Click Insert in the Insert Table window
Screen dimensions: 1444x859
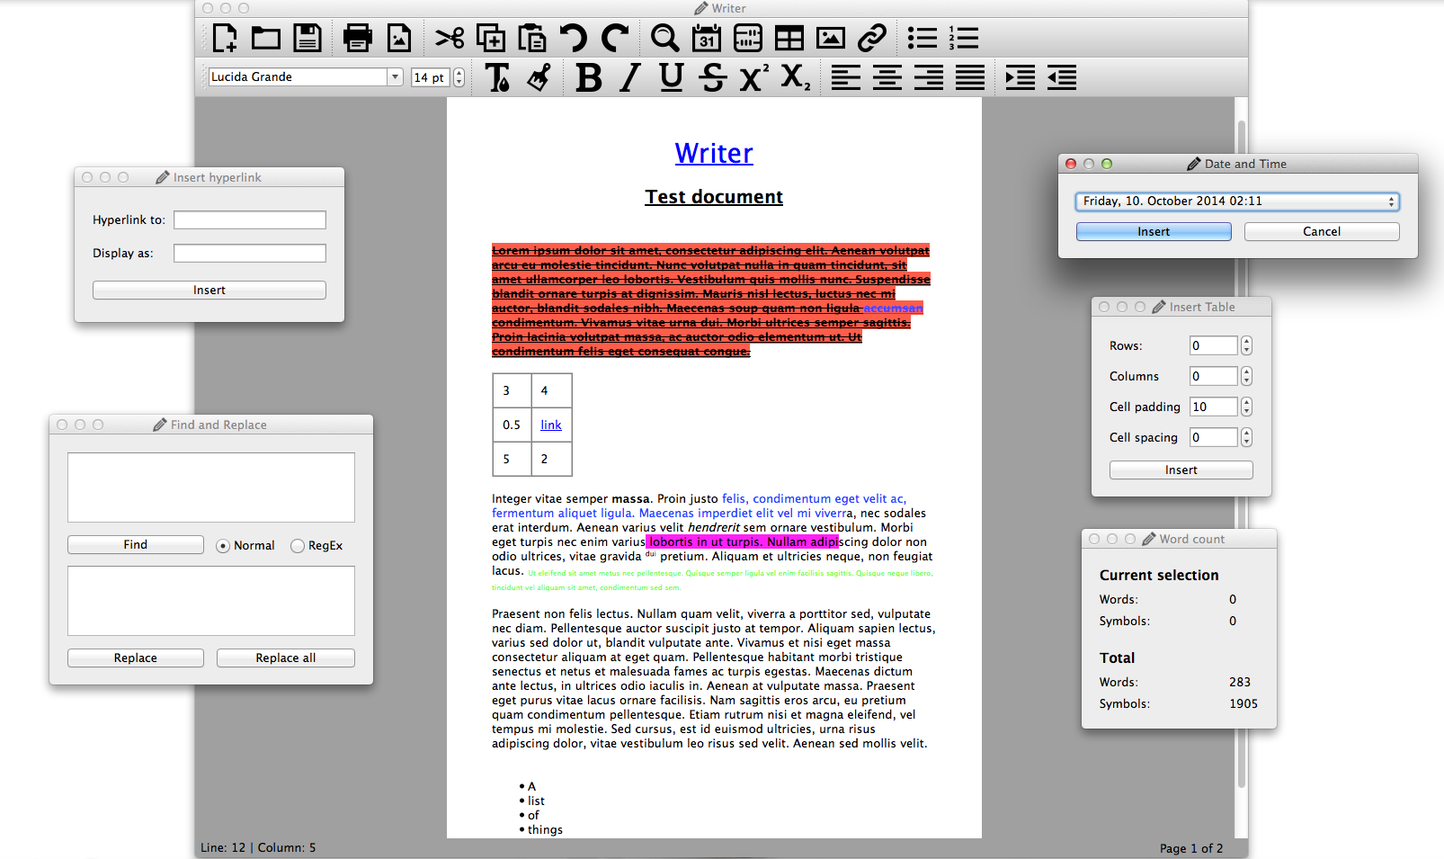[1181, 470]
